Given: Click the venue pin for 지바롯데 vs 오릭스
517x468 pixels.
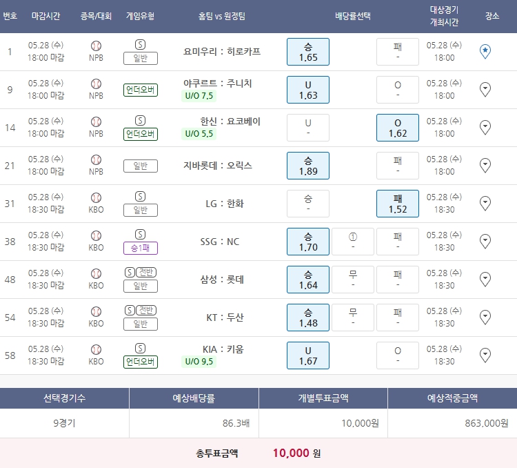Looking at the screenshot, I should pyautogui.click(x=485, y=166).
